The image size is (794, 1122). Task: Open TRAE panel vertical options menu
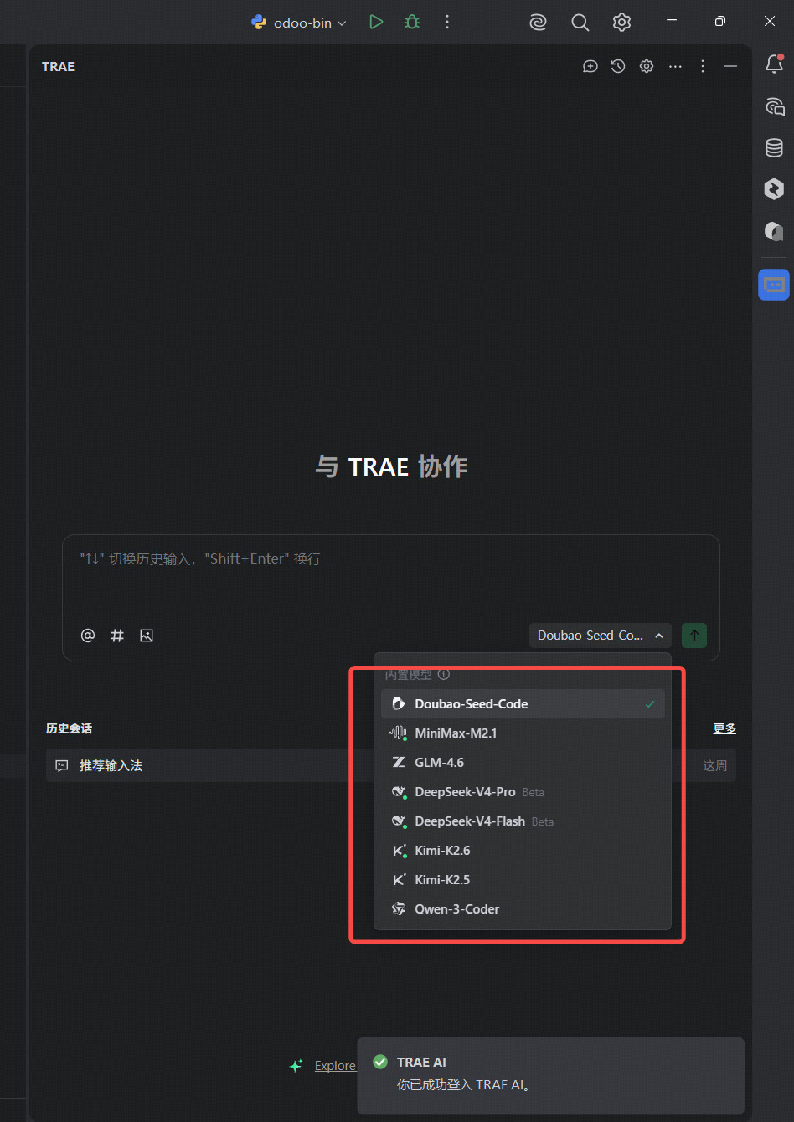click(x=703, y=66)
